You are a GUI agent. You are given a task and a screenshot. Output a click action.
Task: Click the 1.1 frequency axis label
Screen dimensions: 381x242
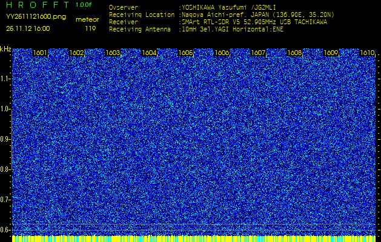pos(4,79)
